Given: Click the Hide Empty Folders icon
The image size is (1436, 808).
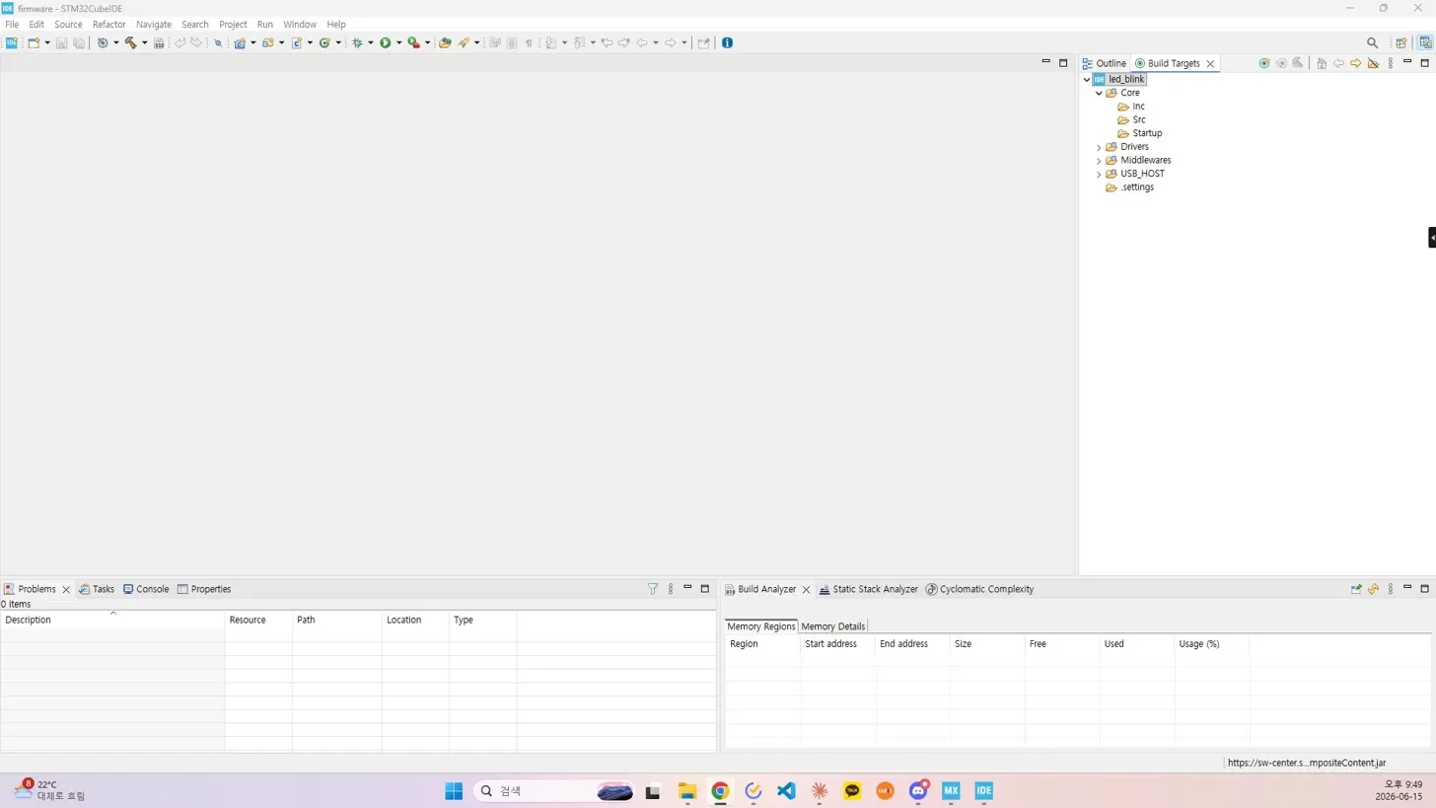Looking at the screenshot, I should click(x=1373, y=63).
